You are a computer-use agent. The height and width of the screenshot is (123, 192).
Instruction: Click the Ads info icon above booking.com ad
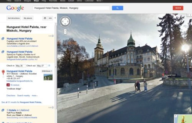click(x=53, y=108)
